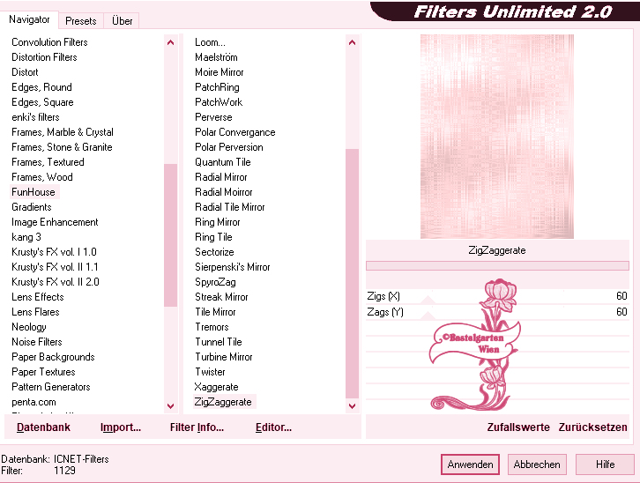
Task: Select Image Enhancement category
Action: point(55,222)
